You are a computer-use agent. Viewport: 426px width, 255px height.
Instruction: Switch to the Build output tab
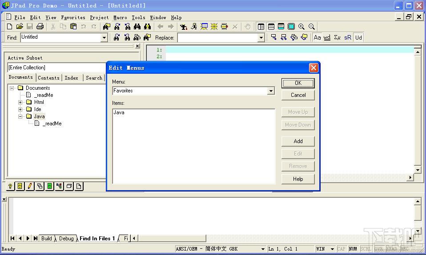(x=46, y=239)
